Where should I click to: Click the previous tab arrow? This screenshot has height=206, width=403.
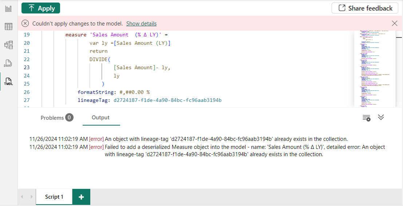(x=22, y=197)
